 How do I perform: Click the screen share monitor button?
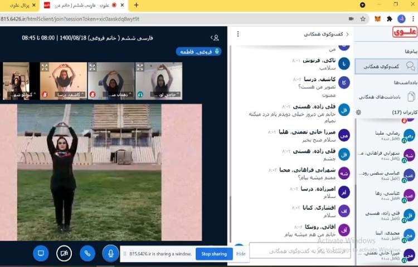click(40, 253)
